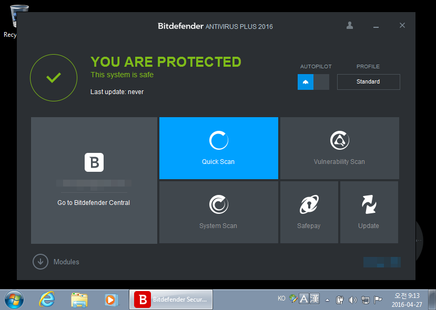
Task: Click the Update tile
Action: [x=369, y=212]
